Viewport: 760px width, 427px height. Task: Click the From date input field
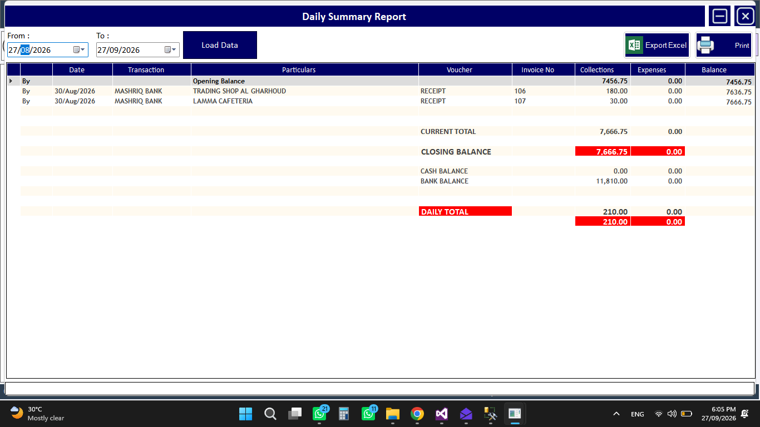click(48, 50)
